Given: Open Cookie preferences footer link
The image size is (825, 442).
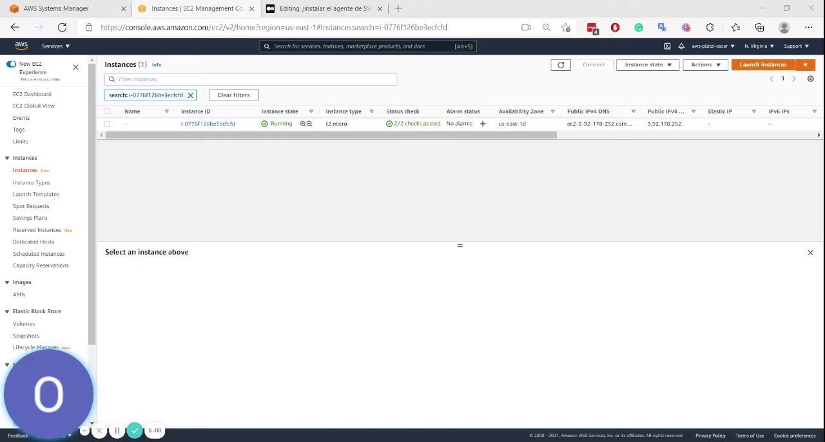Looking at the screenshot, I should [x=795, y=436].
